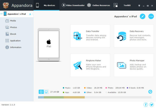The image size is (156, 108).
Task: Edit device name with pencil button
Action: (x=143, y=16)
